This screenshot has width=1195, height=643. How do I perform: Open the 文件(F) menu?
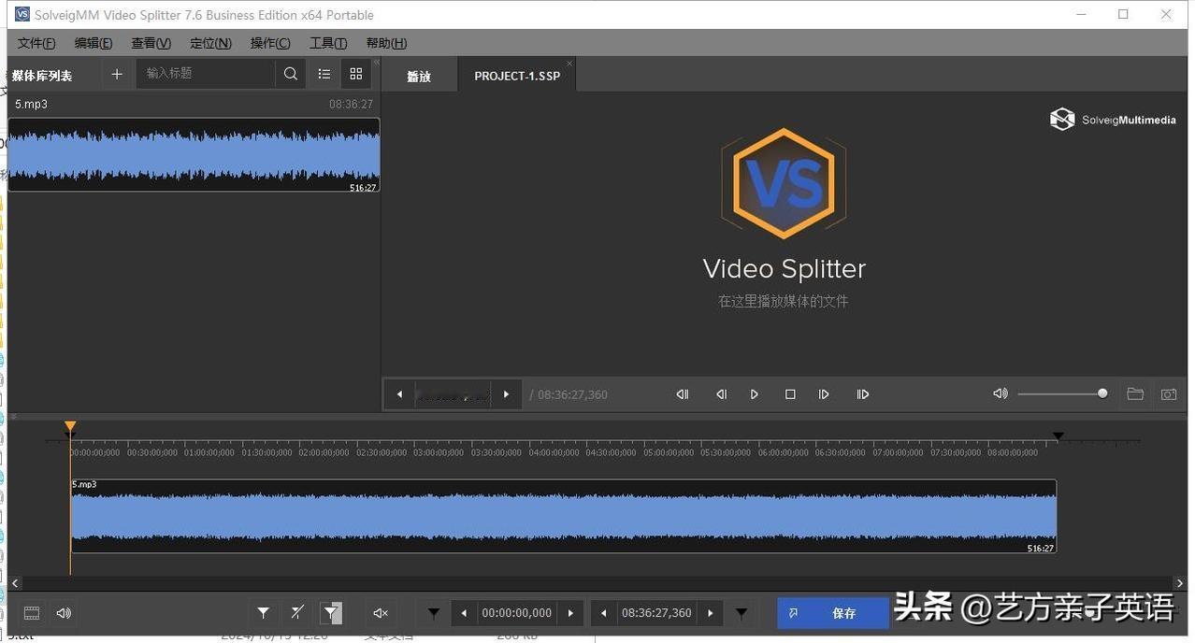tap(36, 43)
